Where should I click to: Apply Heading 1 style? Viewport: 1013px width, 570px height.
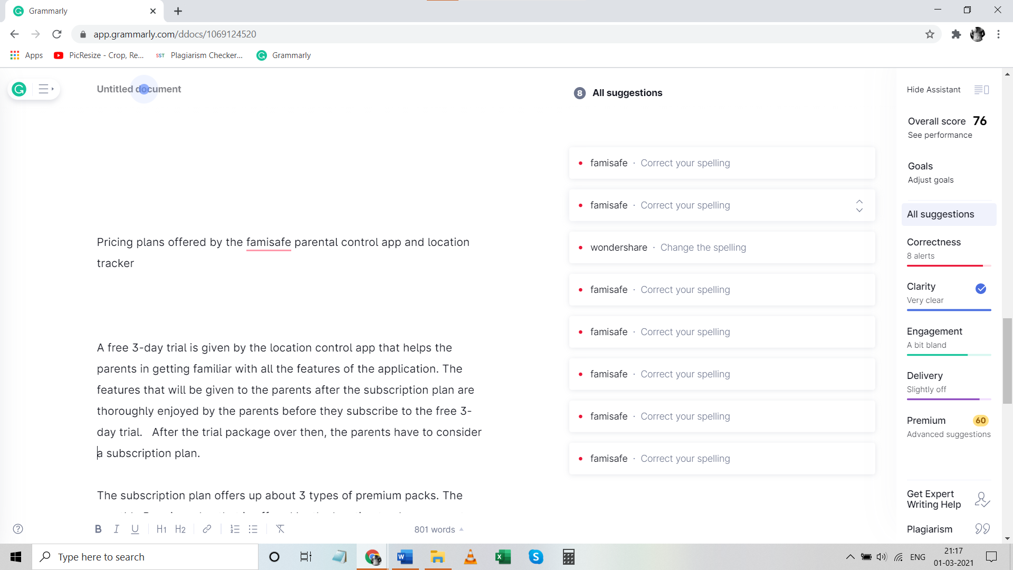click(161, 529)
